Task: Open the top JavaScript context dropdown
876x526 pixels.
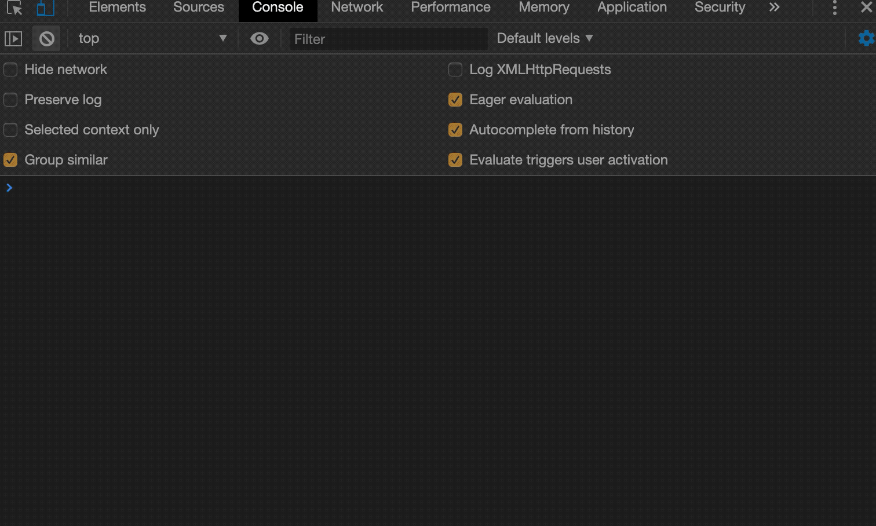Action: tap(152, 39)
